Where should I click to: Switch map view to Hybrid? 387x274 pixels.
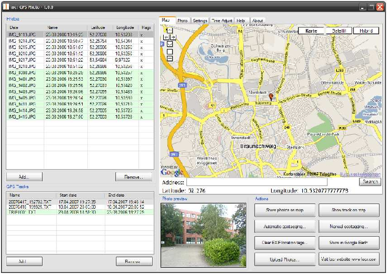366,31
